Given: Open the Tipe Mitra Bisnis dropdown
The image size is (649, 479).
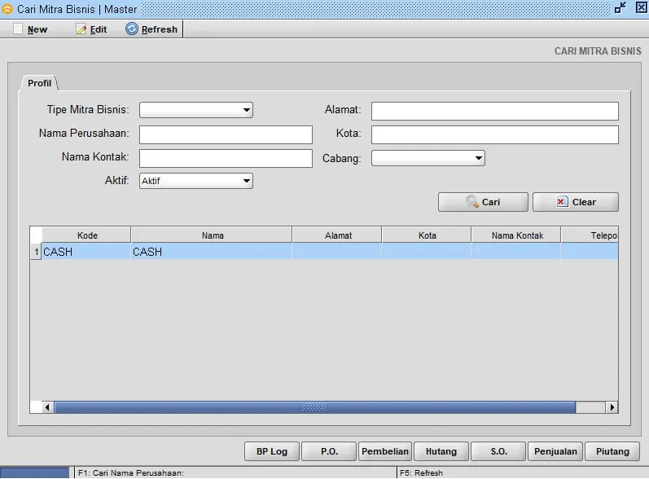Looking at the screenshot, I should coord(246,110).
